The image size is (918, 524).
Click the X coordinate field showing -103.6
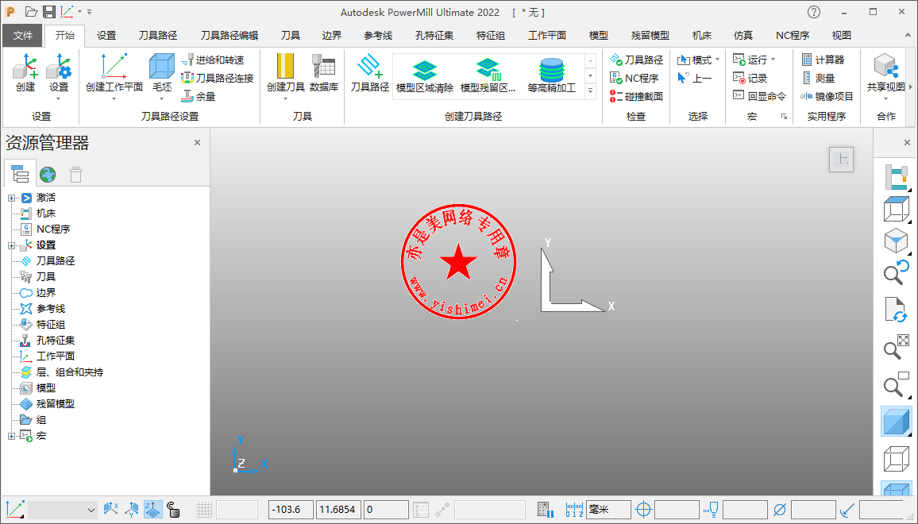coord(291,510)
